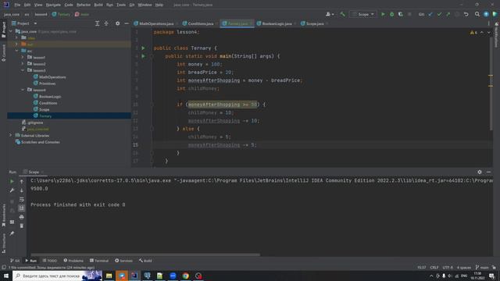Rerun program in Run panel
The image size is (500, 281).
(12, 181)
